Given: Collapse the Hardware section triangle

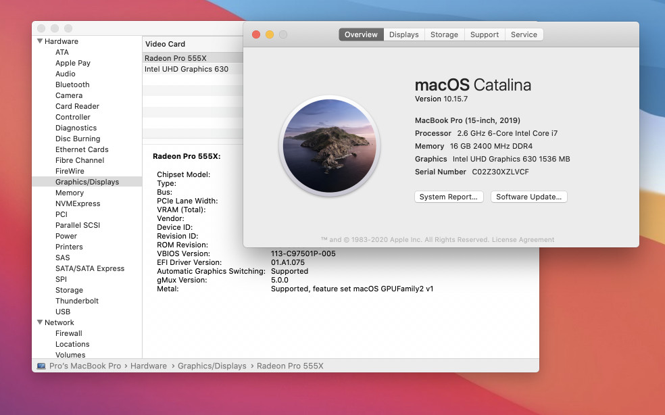Looking at the screenshot, I should tap(40, 41).
